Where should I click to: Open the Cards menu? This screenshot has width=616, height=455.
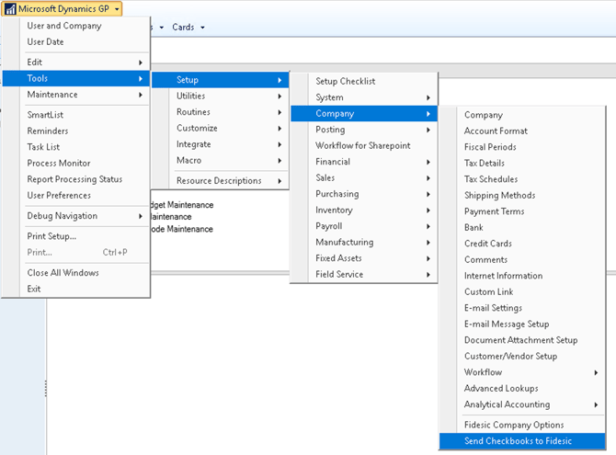tap(188, 27)
